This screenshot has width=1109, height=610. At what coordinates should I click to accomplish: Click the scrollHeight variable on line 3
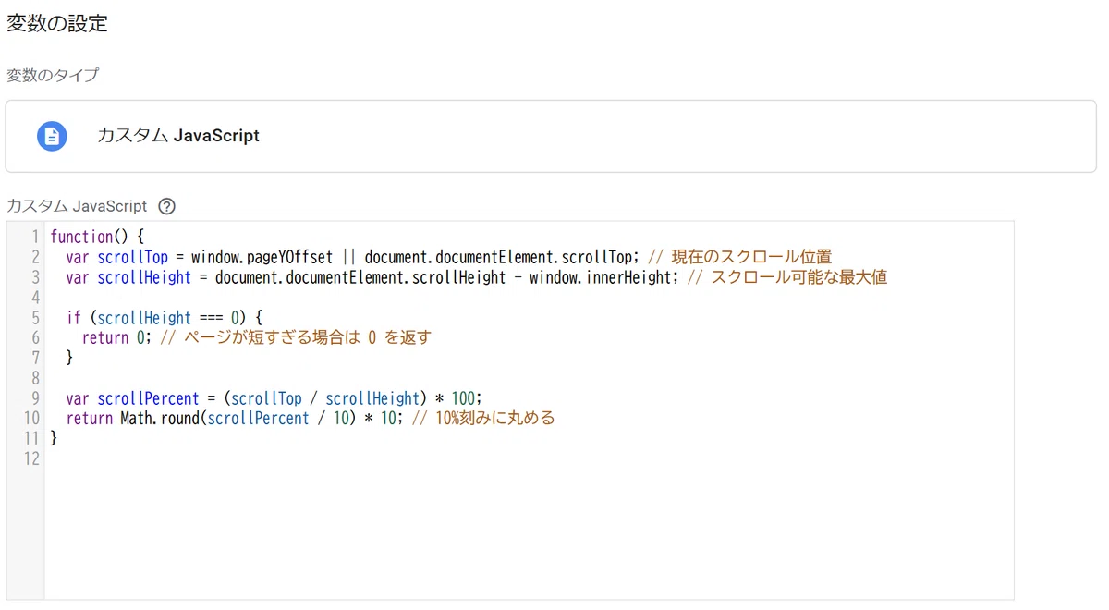point(144,277)
